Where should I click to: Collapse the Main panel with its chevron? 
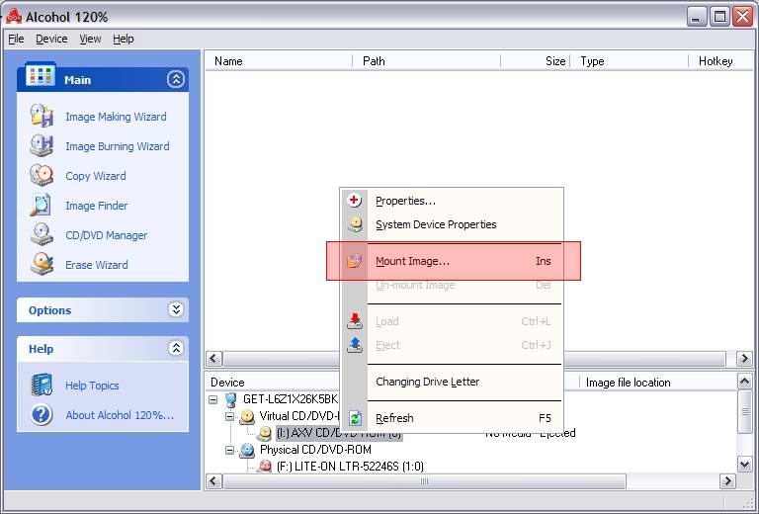point(176,79)
